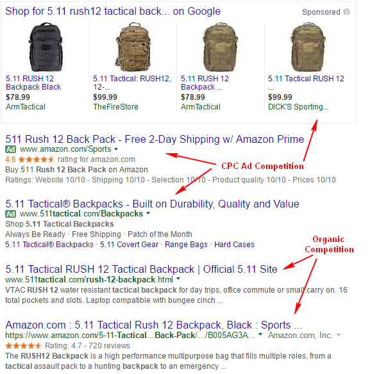Screen dimensions: 370x374
Task: Open the black RUSH 12 backpack image
Action: [x=46, y=47]
